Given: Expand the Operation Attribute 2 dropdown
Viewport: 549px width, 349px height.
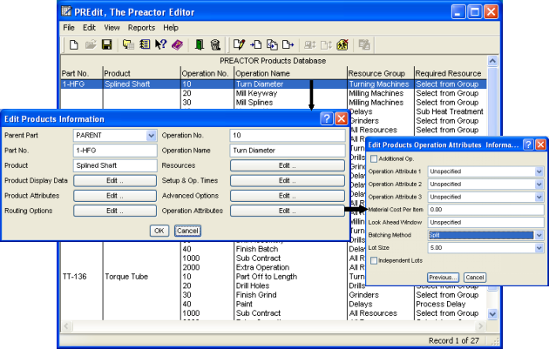Looking at the screenshot, I should click(x=539, y=185).
